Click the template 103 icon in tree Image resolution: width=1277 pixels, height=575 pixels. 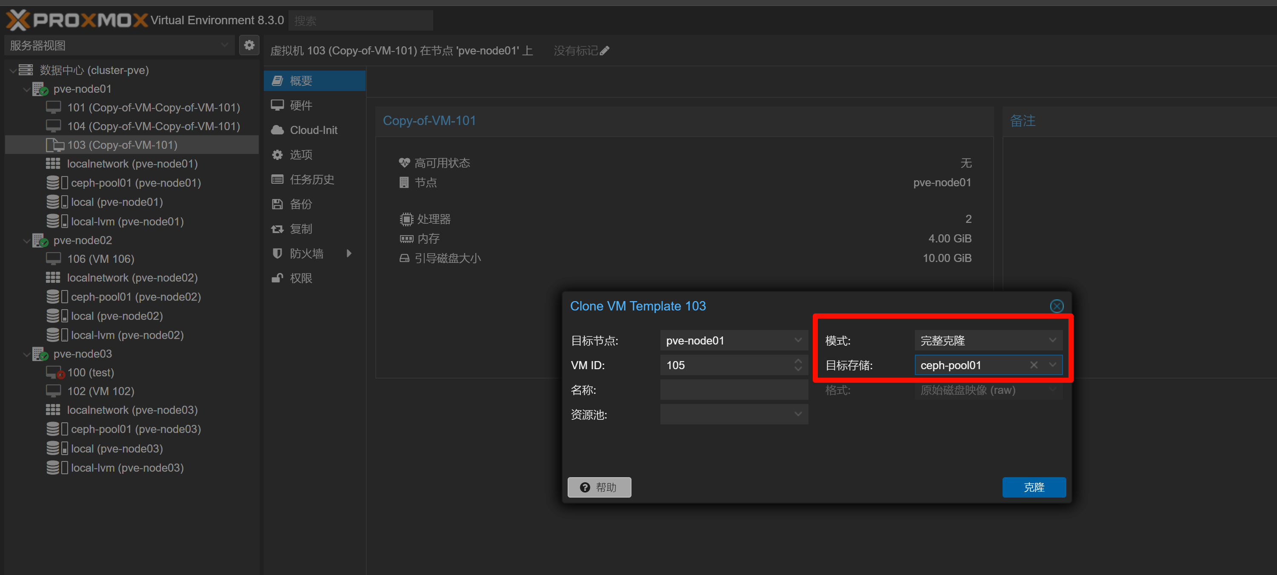pos(54,145)
